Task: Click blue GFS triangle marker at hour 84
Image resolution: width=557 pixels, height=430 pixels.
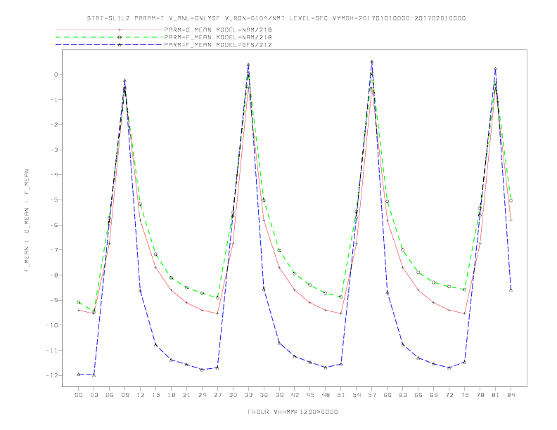Action: pos(511,290)
